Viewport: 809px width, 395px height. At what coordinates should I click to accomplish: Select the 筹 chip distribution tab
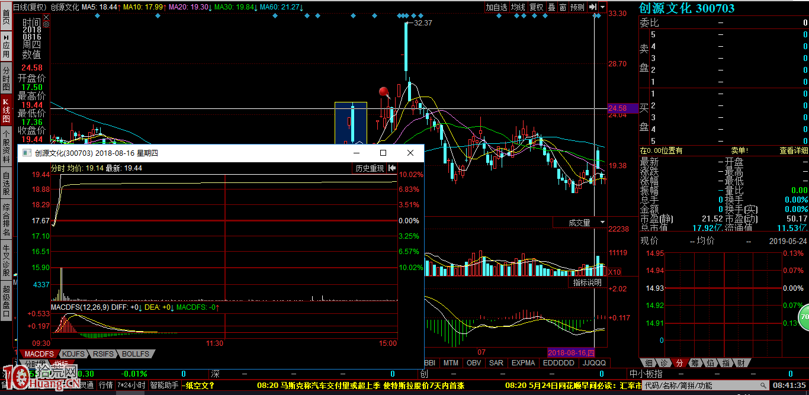tap(694, 362)
